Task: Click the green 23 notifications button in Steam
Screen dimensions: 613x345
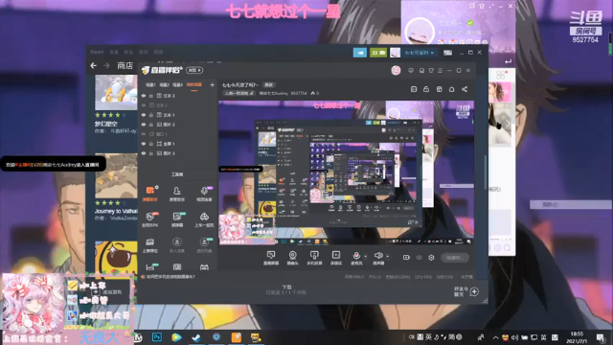Action: point(378,53)
